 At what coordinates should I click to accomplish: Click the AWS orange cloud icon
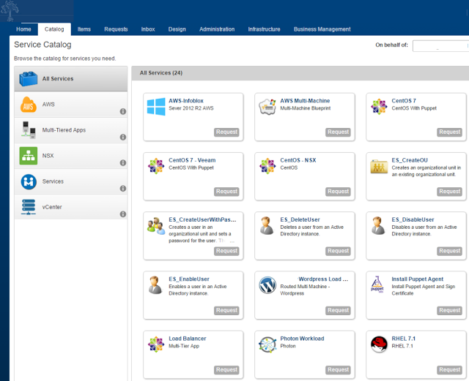tap(28, 105)
